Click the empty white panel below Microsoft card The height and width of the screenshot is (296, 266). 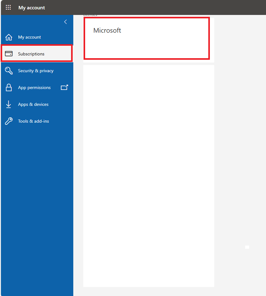(x=149, y=176)
